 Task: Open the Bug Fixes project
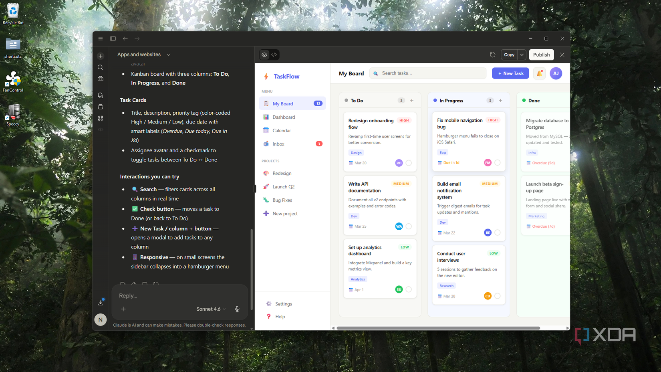coord(292,200)
